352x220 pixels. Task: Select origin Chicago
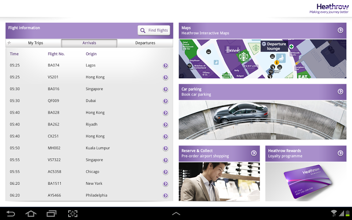point(92,172)
